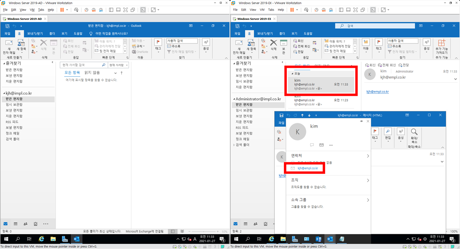Click the Tag flag icon in EX Outlook ribbon
Image resolution: width=460 pixels, height=249 pixels.
[x=379, y=43]
